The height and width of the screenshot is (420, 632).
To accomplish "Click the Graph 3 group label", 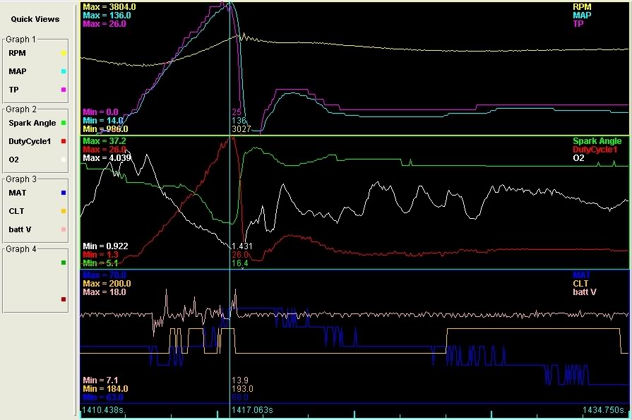I will point(21,179).
